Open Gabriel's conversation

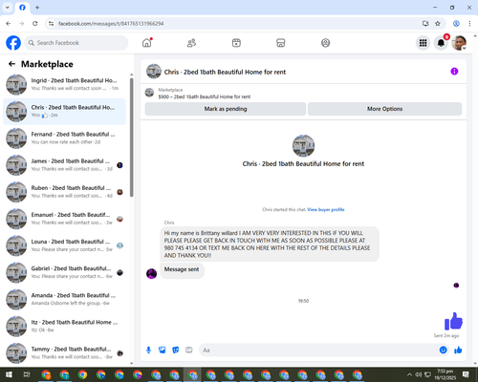point(64,272)
